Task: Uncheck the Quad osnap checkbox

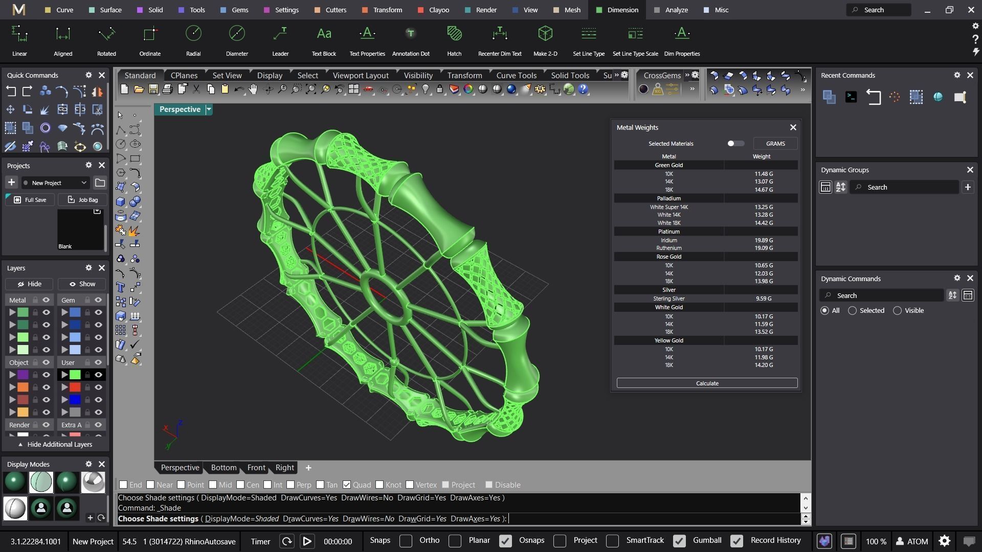Action: click(x=347, y=485)
